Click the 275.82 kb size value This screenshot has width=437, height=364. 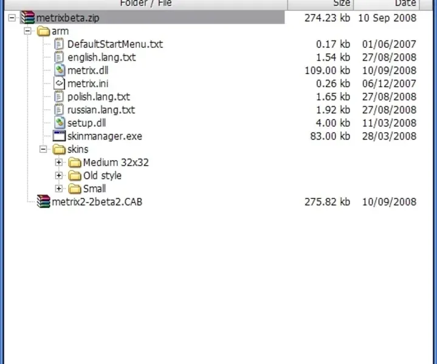(x=327, y=202)
